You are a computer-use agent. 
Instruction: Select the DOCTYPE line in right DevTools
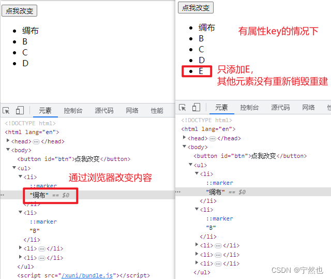(x=207, y=120)
